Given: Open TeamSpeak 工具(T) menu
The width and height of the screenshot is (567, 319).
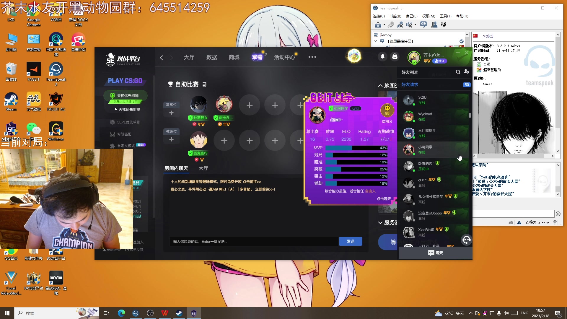Looking at the screenshot, I should 446,16.
